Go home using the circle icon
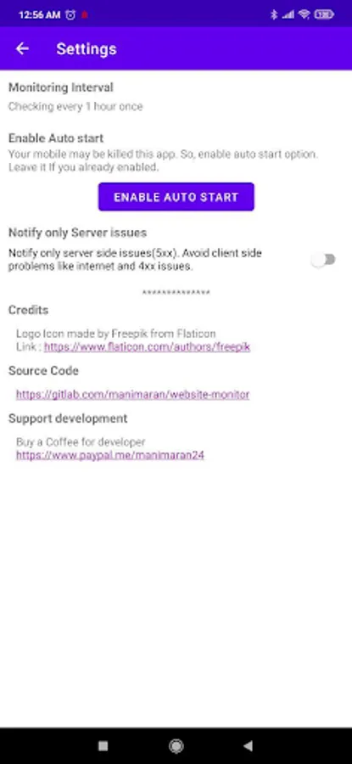Screen dimensions: 352x764 point(176,745)
